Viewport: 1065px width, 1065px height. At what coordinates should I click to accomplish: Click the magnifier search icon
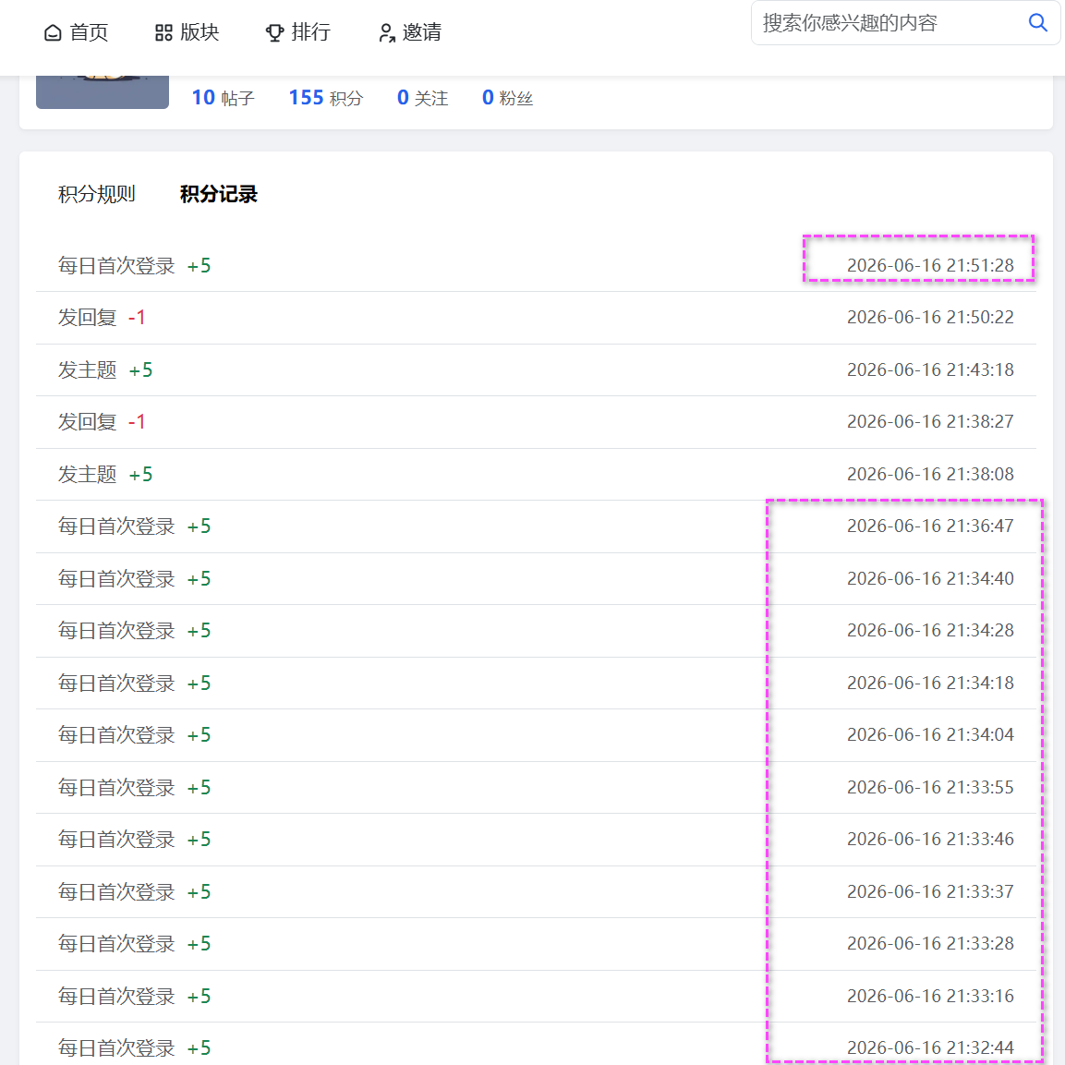click(1037, 22)
